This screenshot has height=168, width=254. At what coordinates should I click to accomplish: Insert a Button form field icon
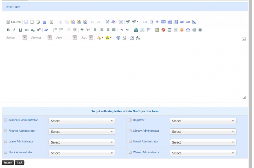click(x=182, y=22)
